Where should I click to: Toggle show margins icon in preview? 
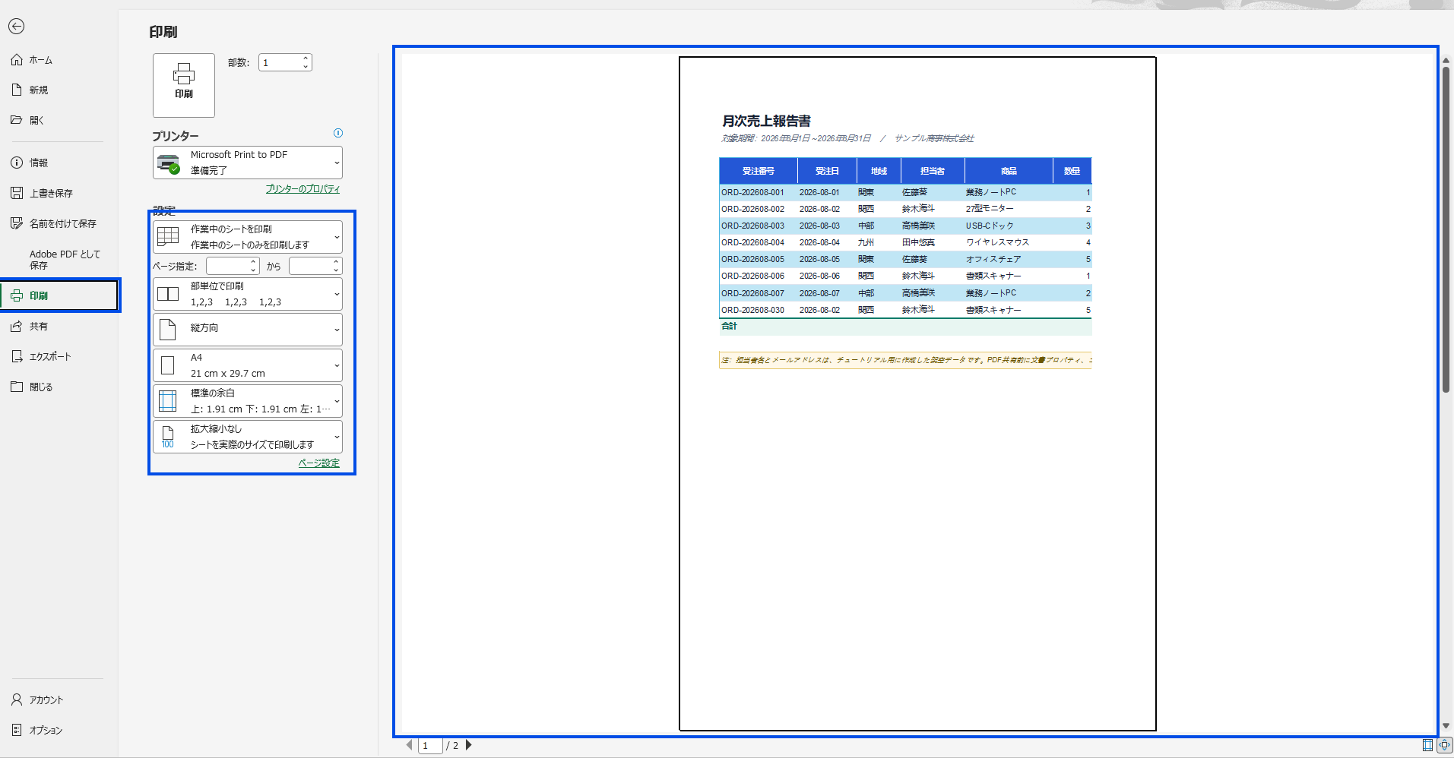point(1428,745)
